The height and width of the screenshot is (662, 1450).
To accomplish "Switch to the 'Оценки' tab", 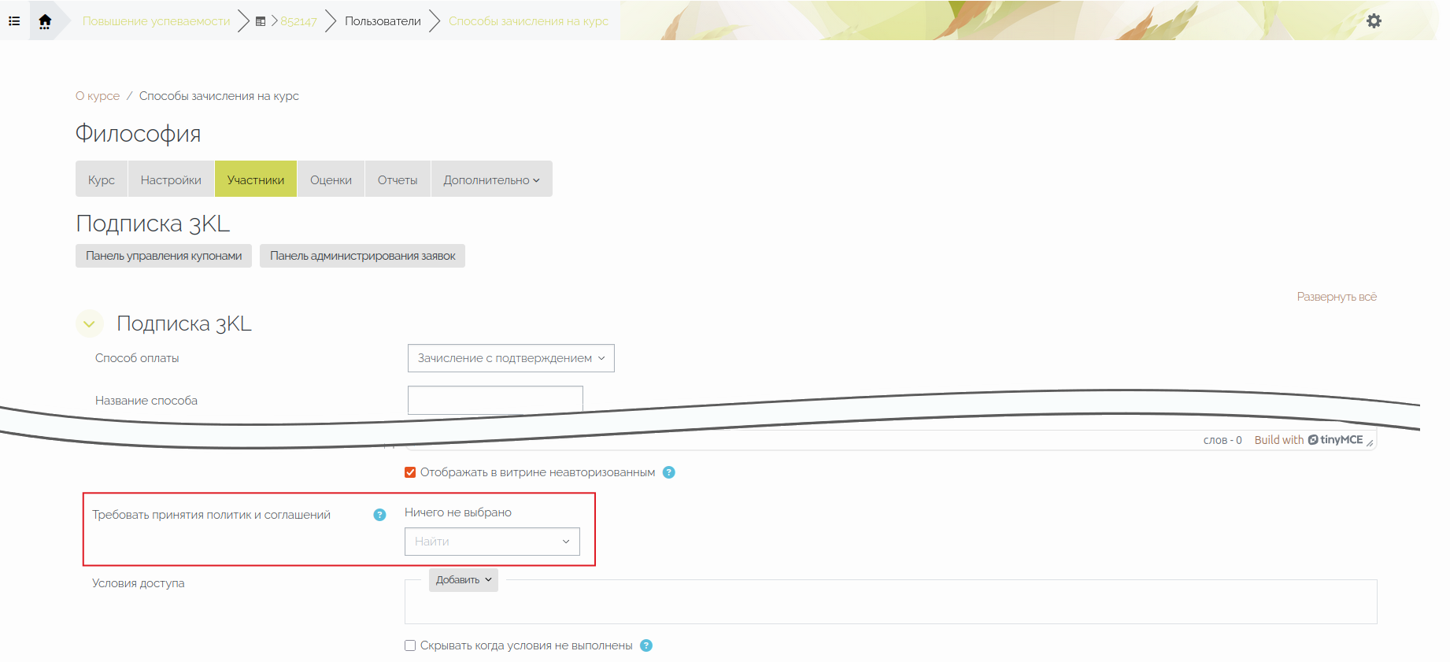I will 331,180.
